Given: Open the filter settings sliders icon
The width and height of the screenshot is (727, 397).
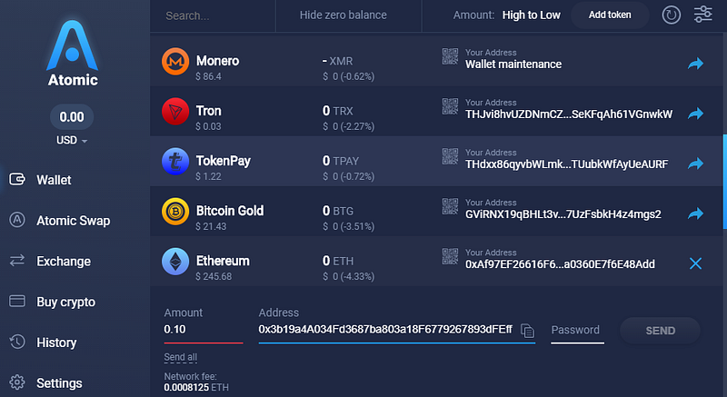Looking at the screenshot, I should pos(702,15).
